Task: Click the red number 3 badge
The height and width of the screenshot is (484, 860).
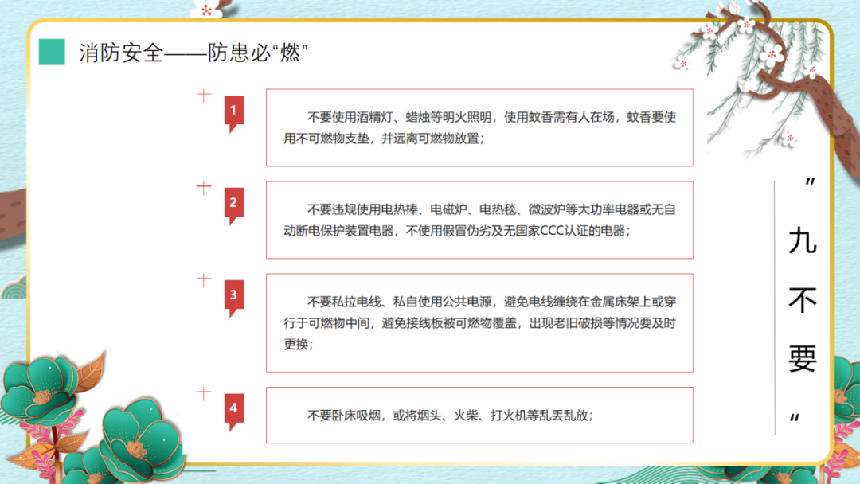Action: pyautogui.click(x=233, y=296)
